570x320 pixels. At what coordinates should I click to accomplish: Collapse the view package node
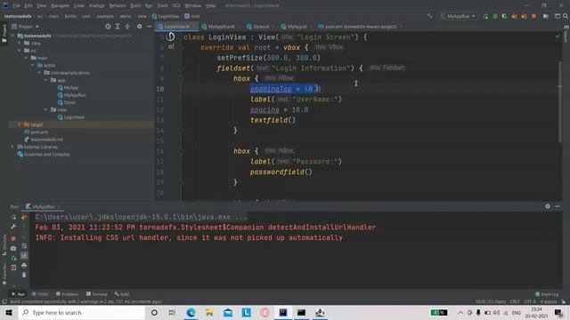pyautogui.click(x=45, y=109)
